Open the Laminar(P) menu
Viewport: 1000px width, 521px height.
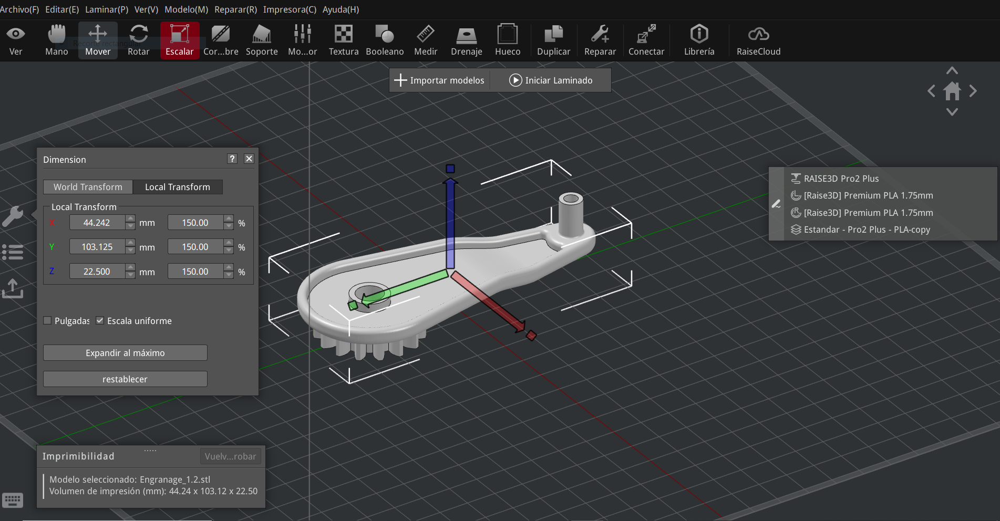click(x=107, y=9)
